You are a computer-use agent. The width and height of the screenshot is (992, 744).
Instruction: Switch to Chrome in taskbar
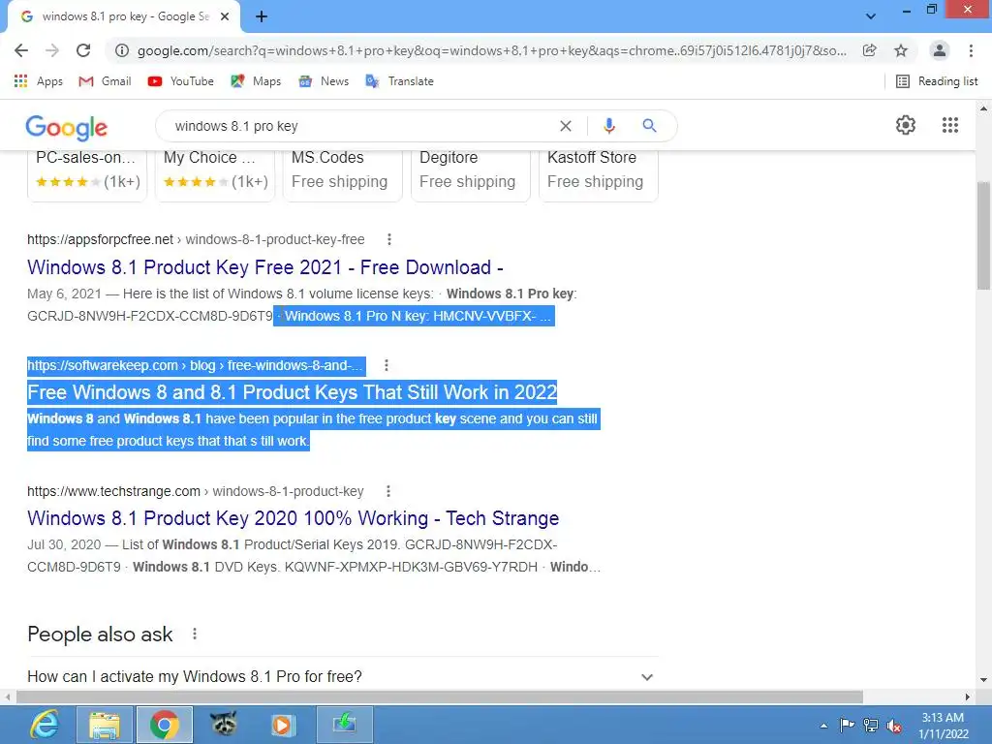tap(165, 725)
